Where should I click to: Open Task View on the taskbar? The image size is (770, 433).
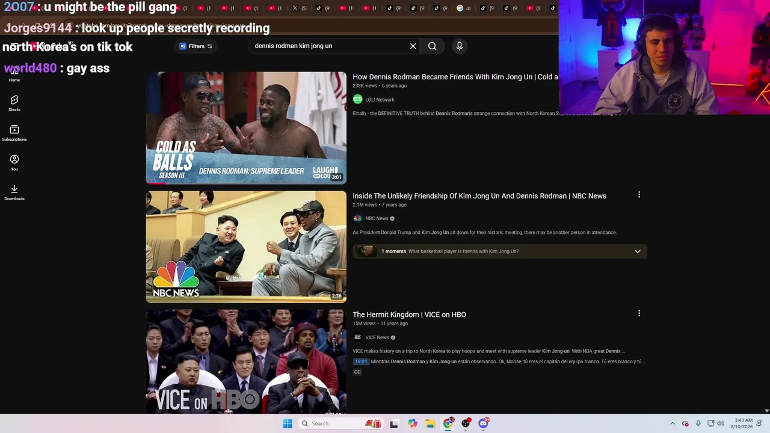394,423
